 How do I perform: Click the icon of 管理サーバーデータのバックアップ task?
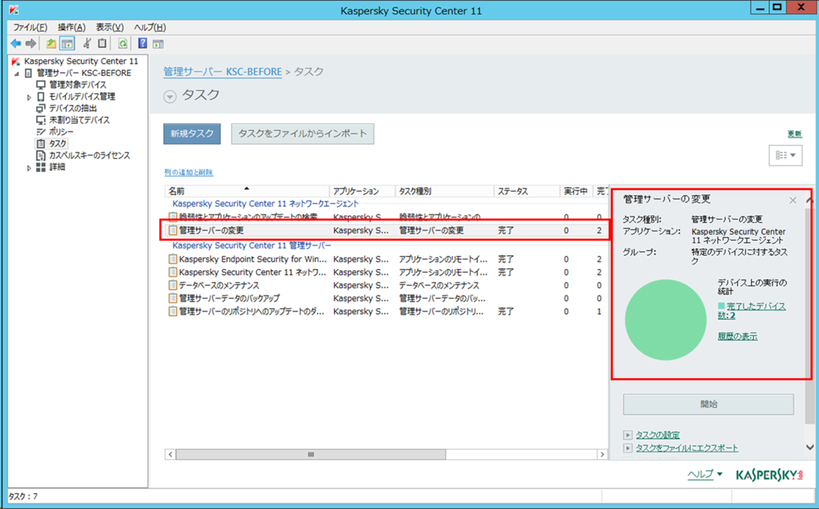tap(173, 298)
